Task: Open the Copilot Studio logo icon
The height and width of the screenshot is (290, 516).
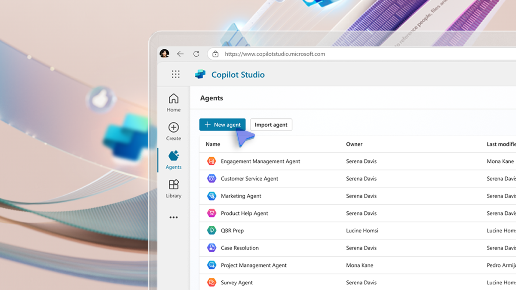Action: pos(200,74)
